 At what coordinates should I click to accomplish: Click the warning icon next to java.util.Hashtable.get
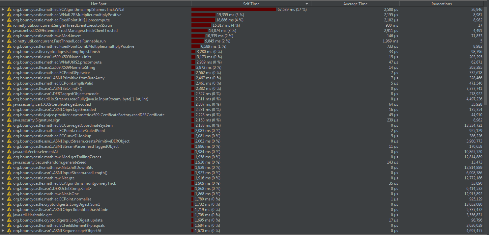point(9,215)
